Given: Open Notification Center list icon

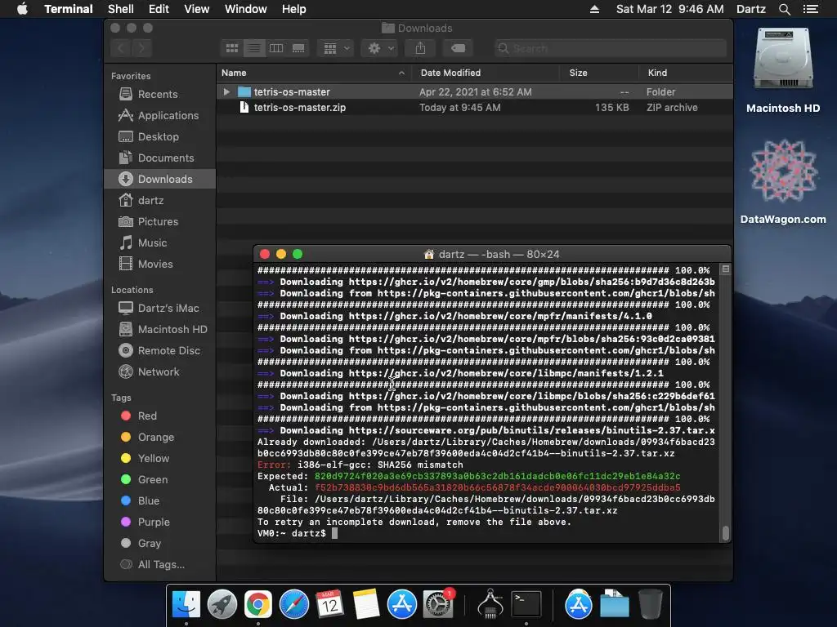Looking at the screenshot, I should (811, 9).
